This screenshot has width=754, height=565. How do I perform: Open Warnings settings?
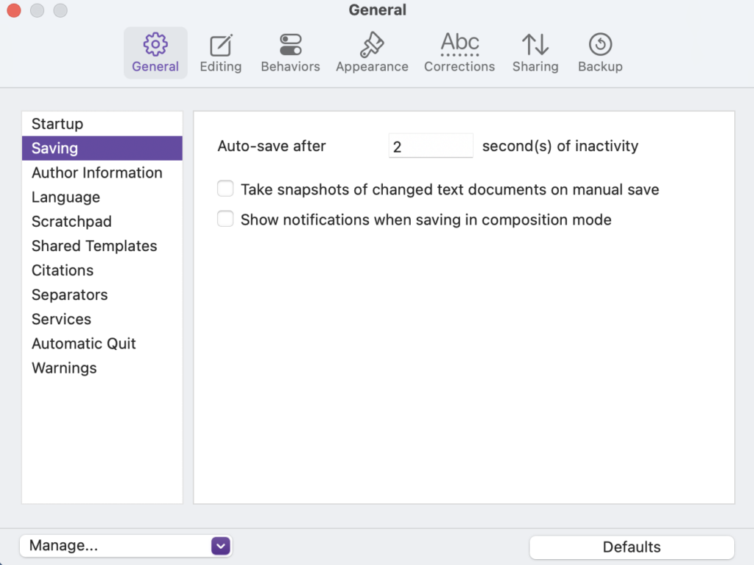(102, 368)
